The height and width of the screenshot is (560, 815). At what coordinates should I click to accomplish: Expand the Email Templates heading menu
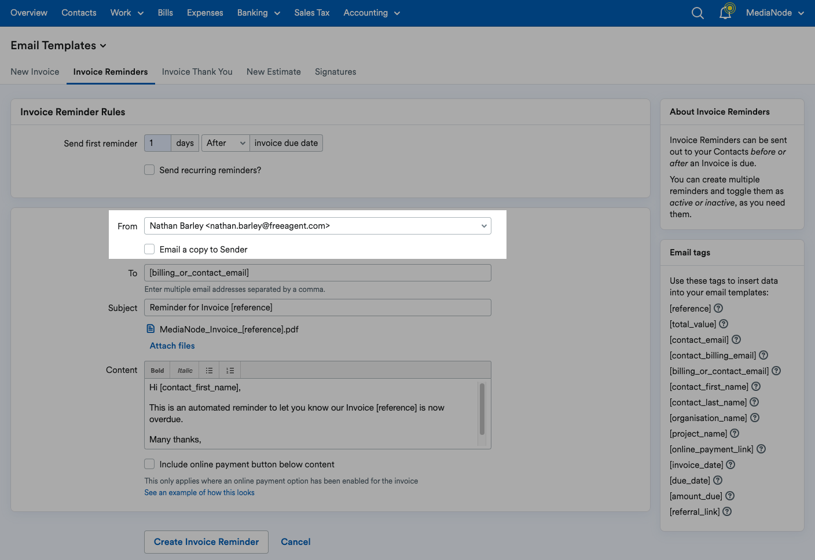pos(58,45)
